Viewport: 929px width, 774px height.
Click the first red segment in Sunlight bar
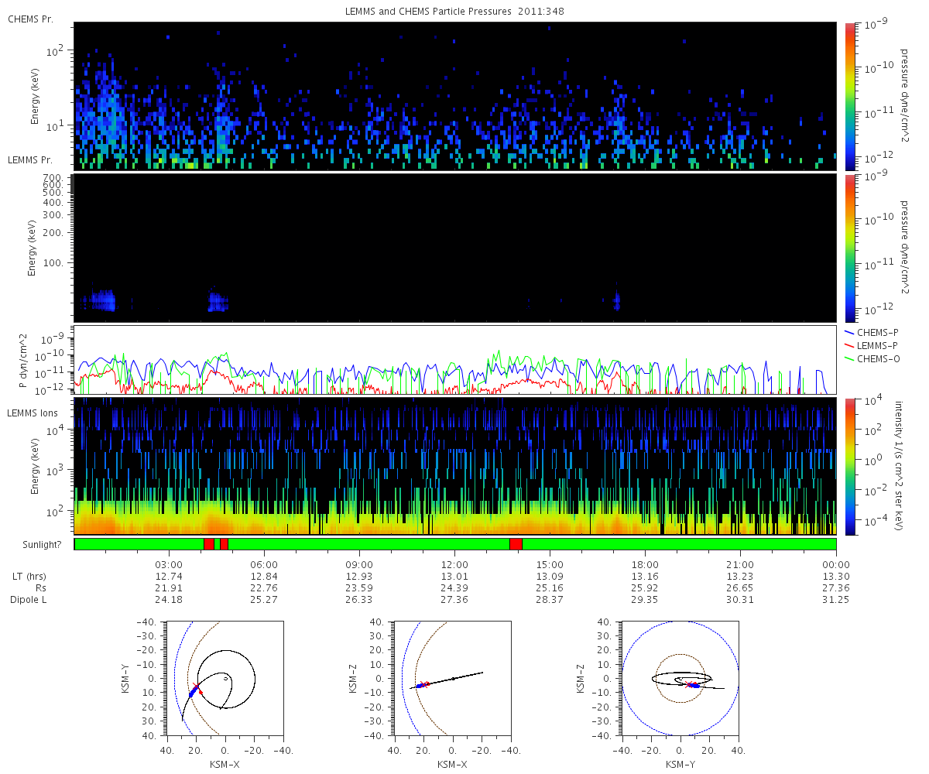[208, 544]
